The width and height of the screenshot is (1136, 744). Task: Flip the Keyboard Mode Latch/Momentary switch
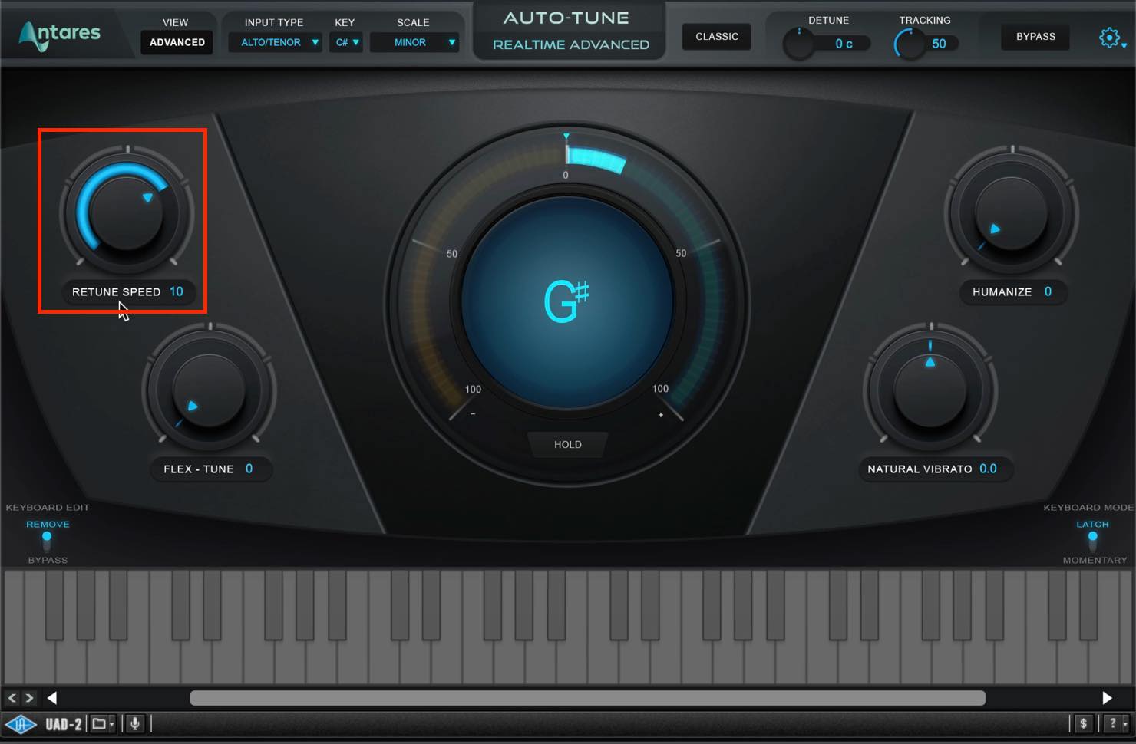coord(1092,541)
